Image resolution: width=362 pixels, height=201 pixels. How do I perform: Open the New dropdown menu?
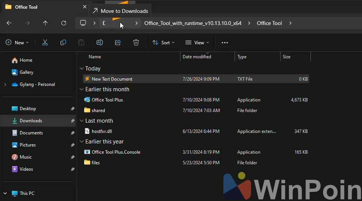pos(17,43)
